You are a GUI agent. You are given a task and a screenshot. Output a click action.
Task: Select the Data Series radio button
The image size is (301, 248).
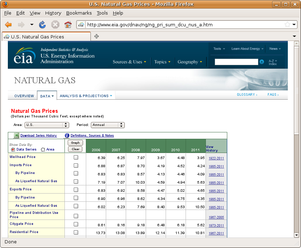coord(13,149)
